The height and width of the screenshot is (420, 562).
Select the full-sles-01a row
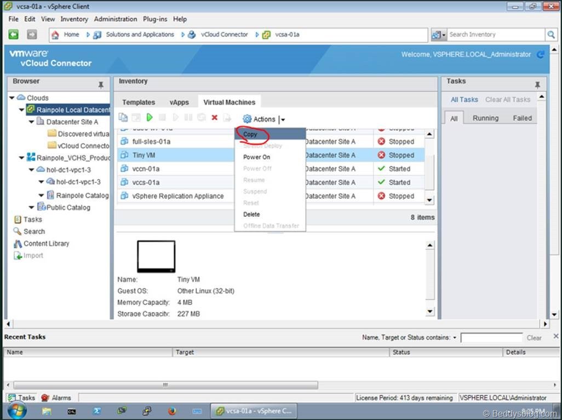tap(271, 142)
